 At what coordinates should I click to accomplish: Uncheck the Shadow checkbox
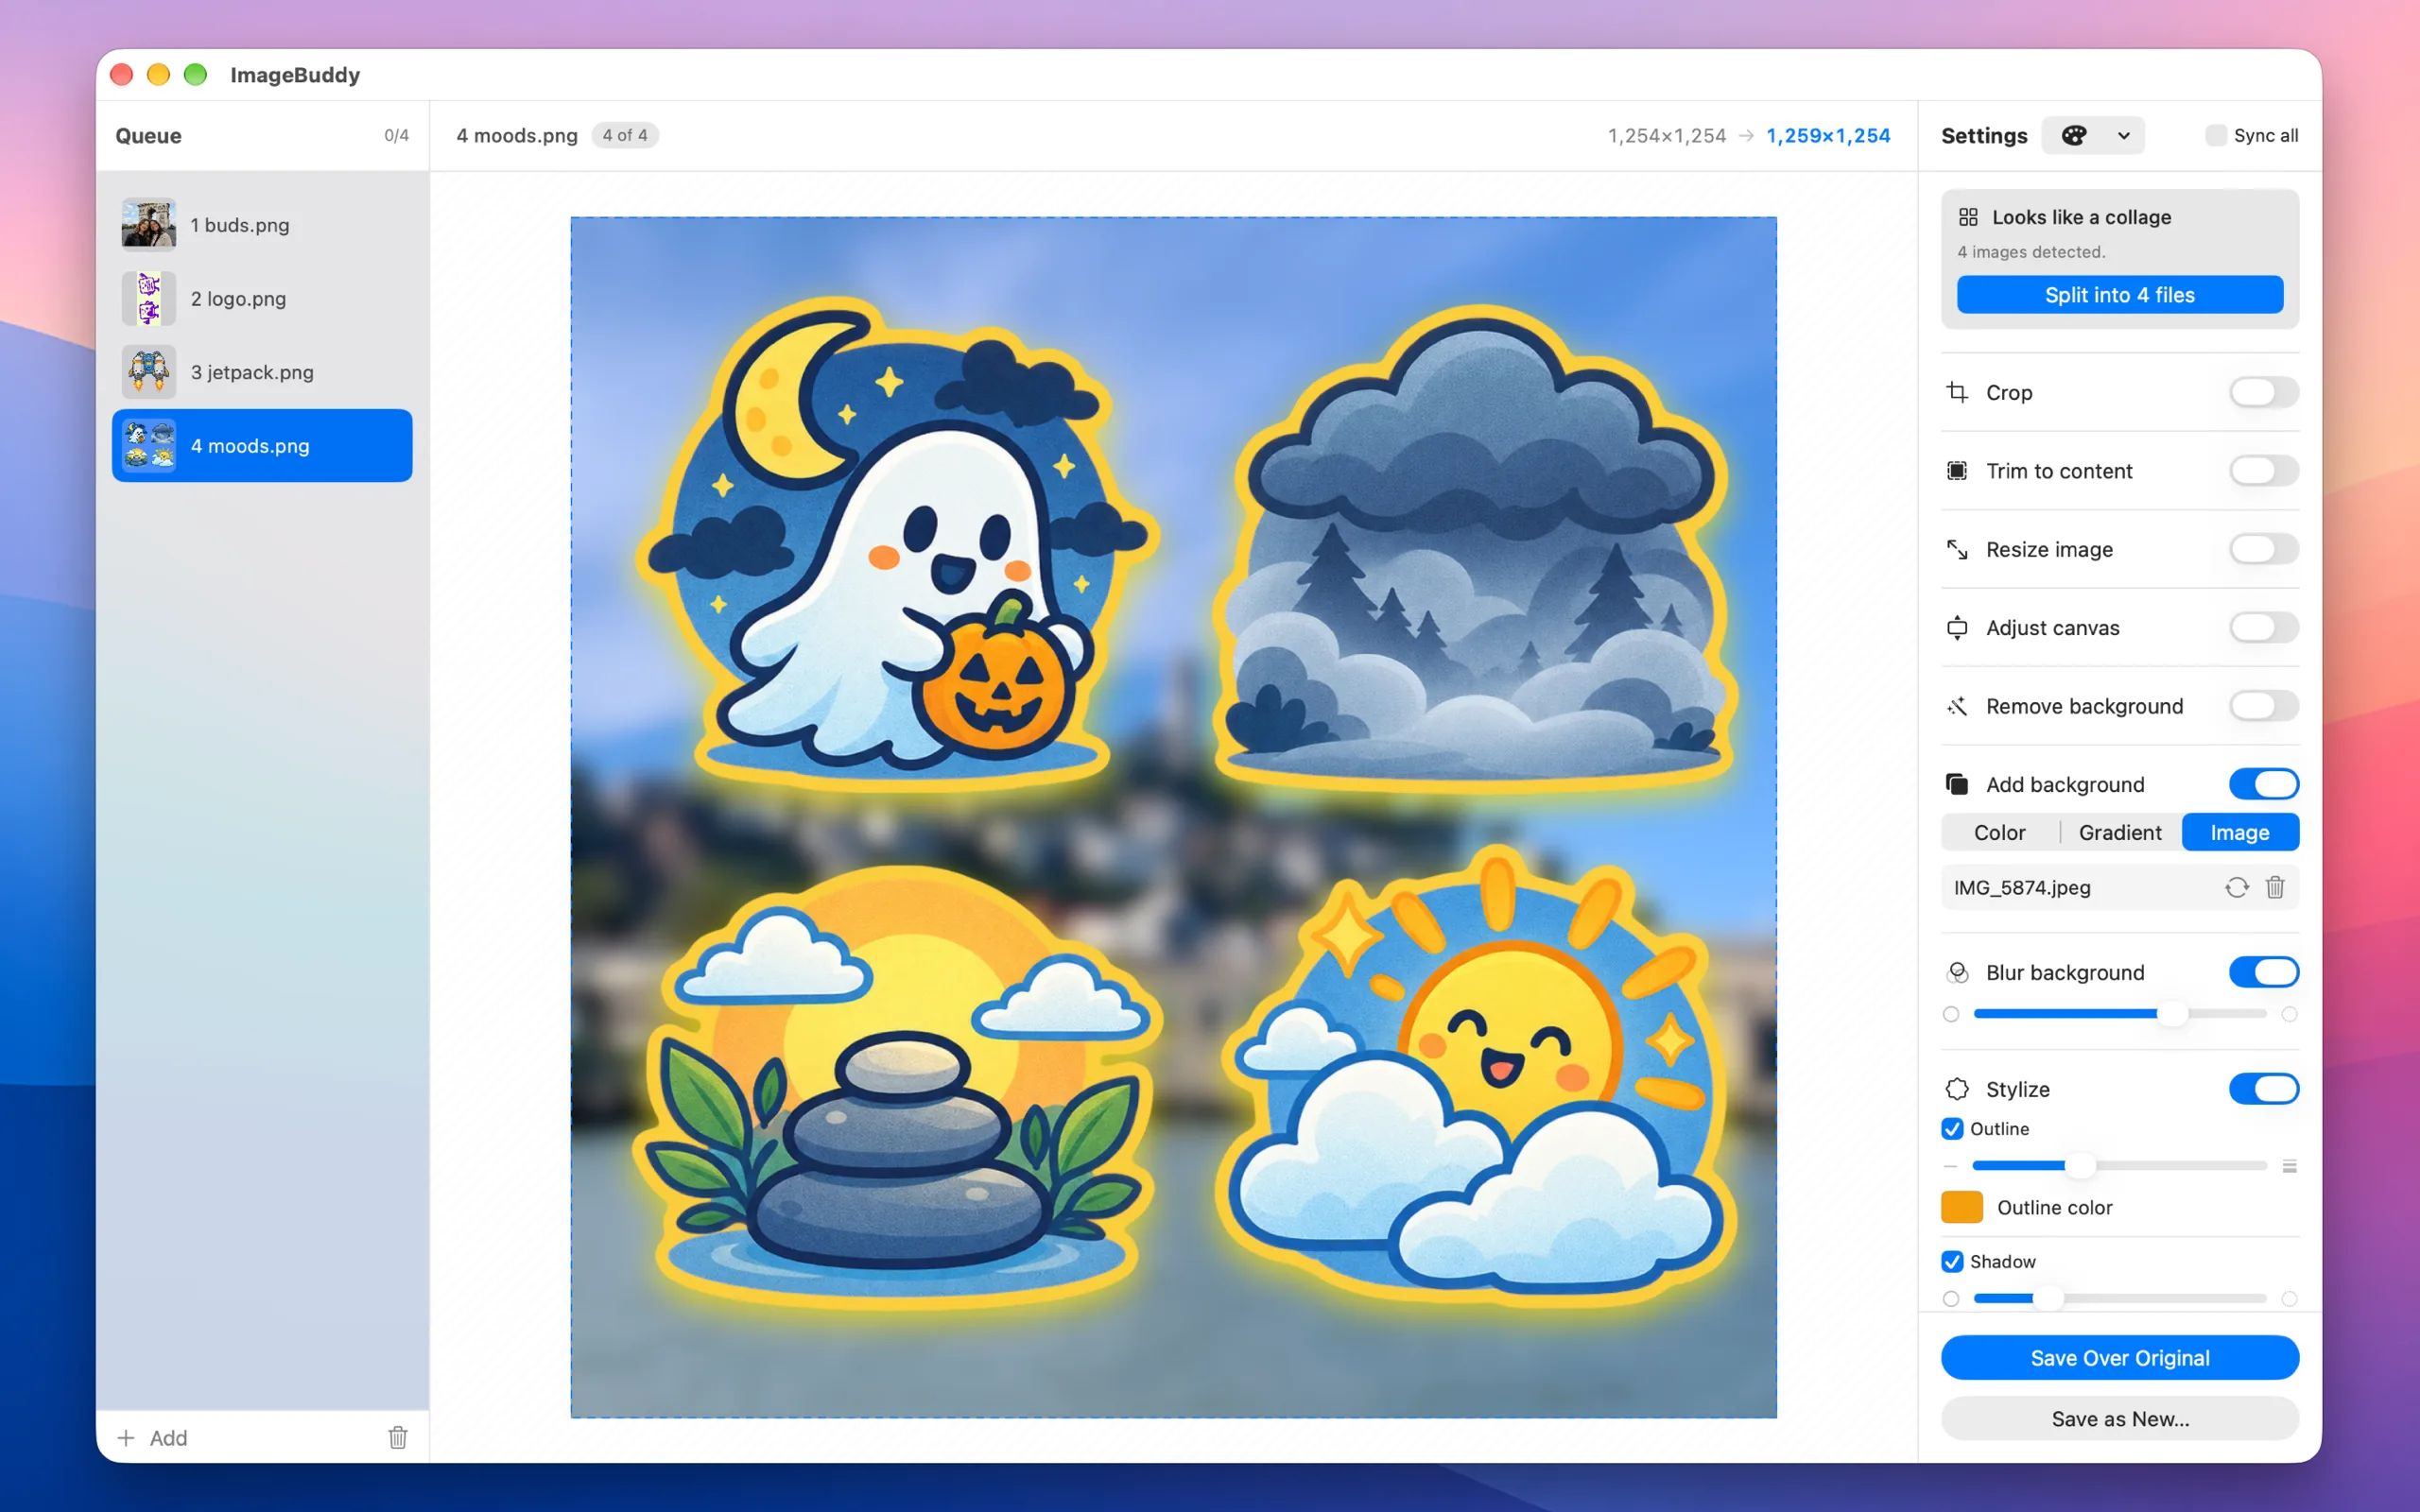pos(1952,1261)
